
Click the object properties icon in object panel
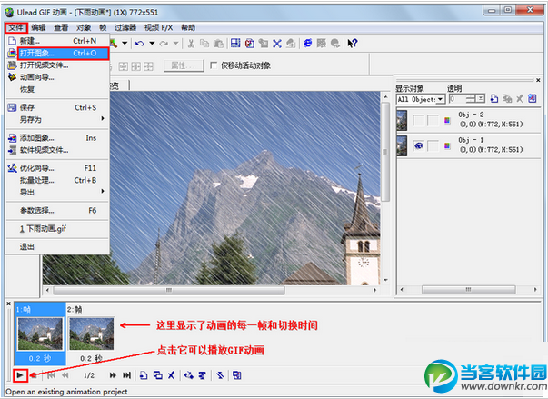[533, 99]
